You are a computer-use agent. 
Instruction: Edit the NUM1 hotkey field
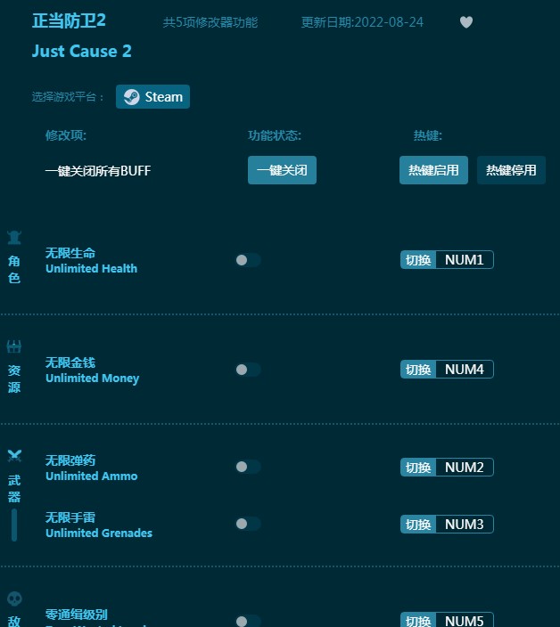[465, 260]
